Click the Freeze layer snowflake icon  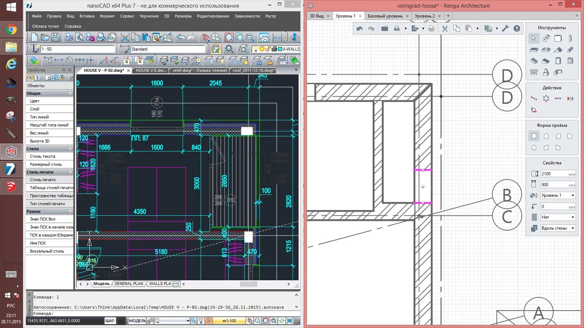[233, 60]
